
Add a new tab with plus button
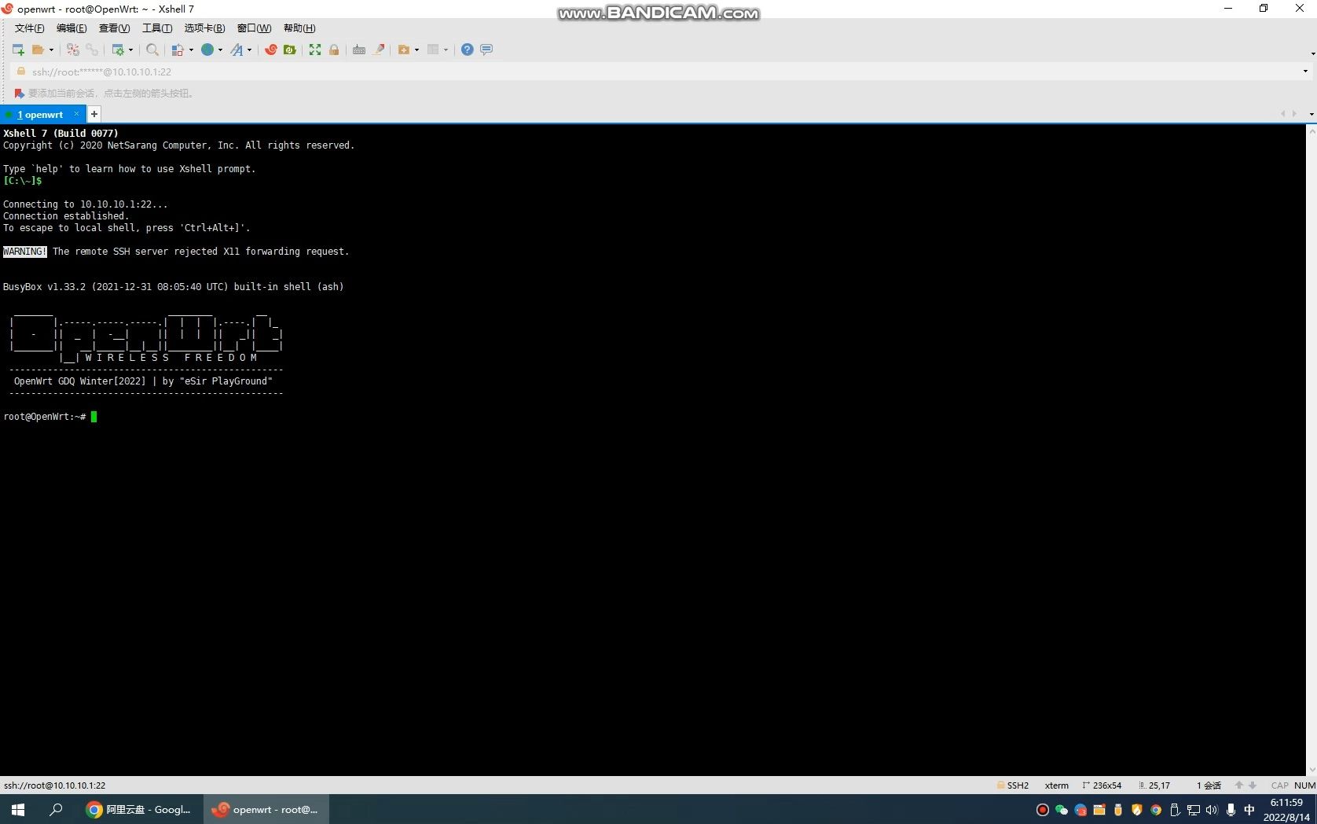tap(94, 114)
